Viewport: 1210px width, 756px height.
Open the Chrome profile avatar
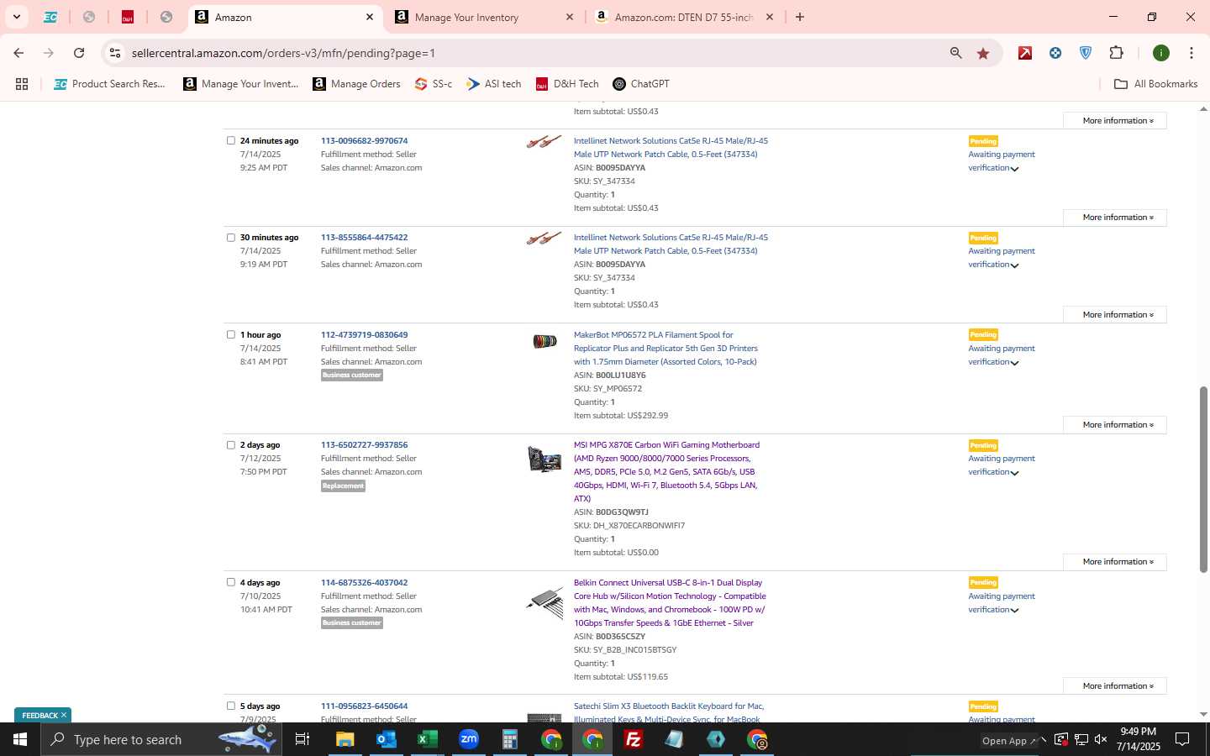pos(1161,53)
